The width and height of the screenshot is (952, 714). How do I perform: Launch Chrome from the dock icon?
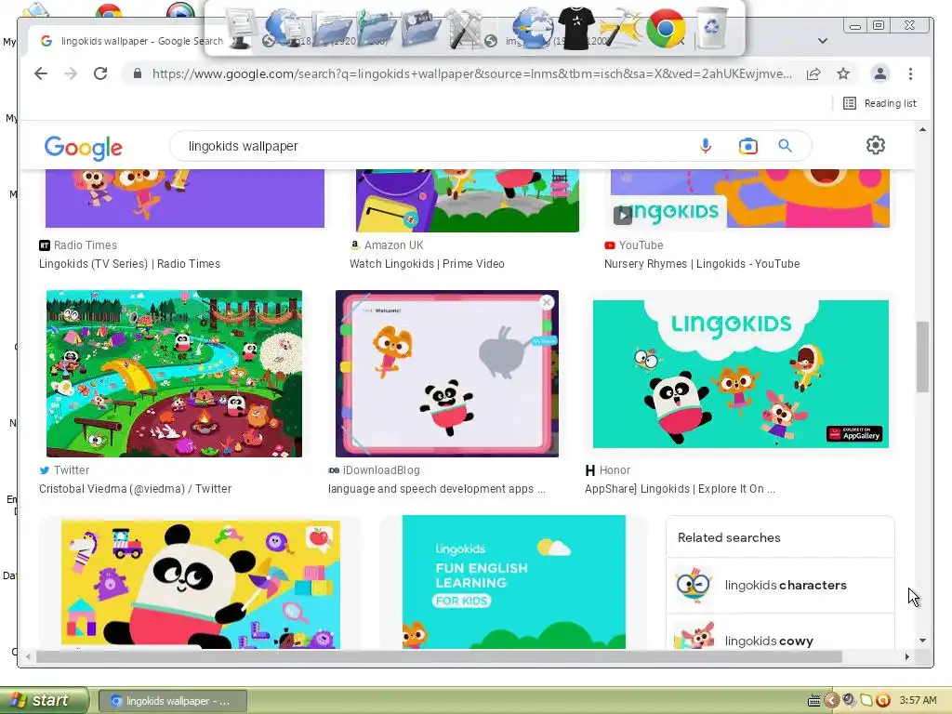[666, 28]
